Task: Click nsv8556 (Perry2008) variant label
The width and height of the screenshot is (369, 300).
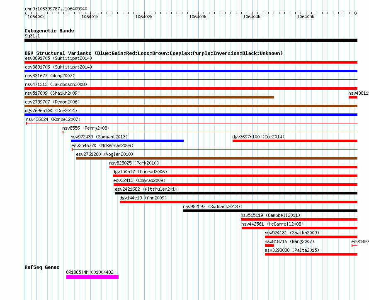Action: pos(86,128)
